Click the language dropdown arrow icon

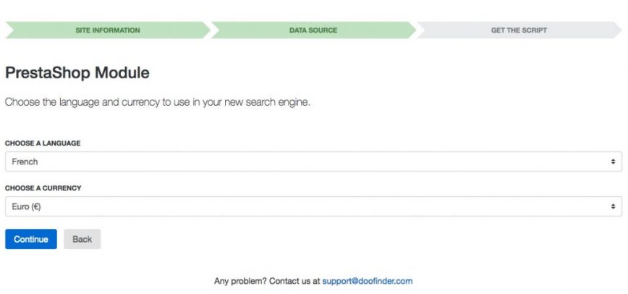point(613,161)
